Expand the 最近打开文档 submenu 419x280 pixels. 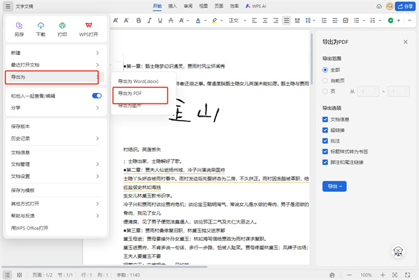coord(96,64)
